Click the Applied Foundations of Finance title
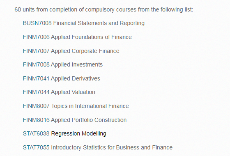The width and height of the screenshot is (230, 156). 91,37
